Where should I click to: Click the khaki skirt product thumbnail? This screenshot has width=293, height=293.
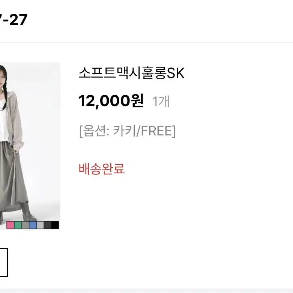30,146
